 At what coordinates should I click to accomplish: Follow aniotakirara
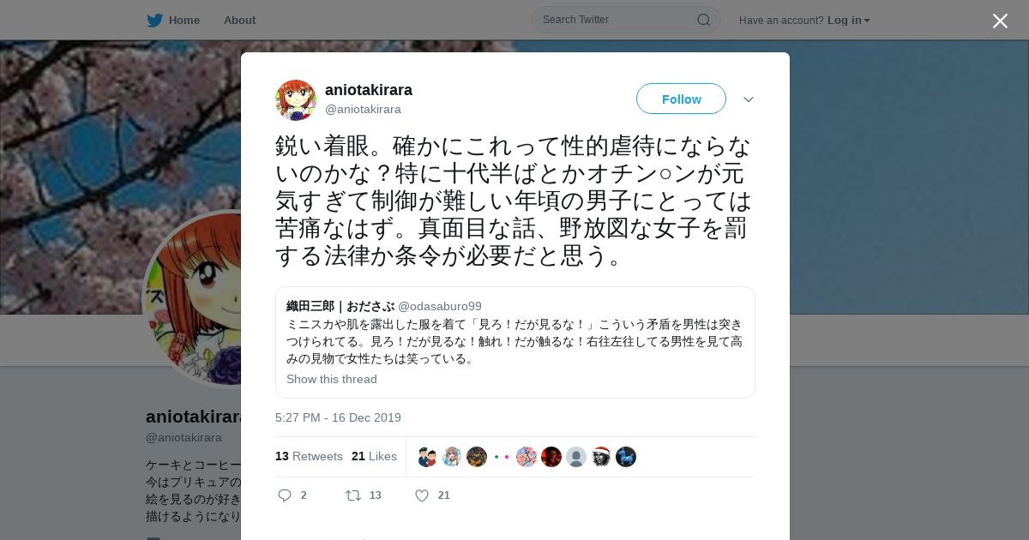click(x=681, y=99)
